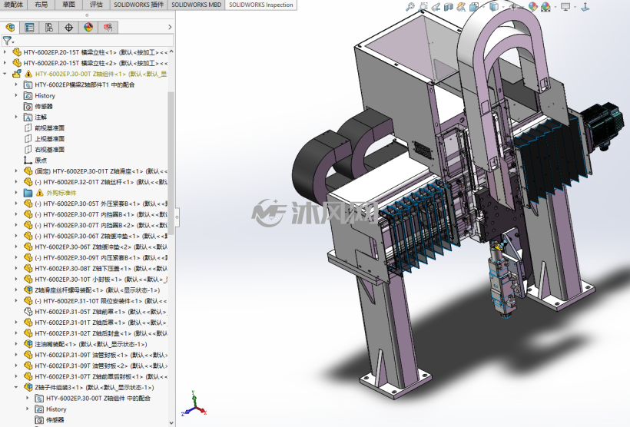The width and height of the screenshot is (630, 427).
Task: Click the Hide/Show Items eye icon
Action: pyautogui.click(x=513, y=7)
